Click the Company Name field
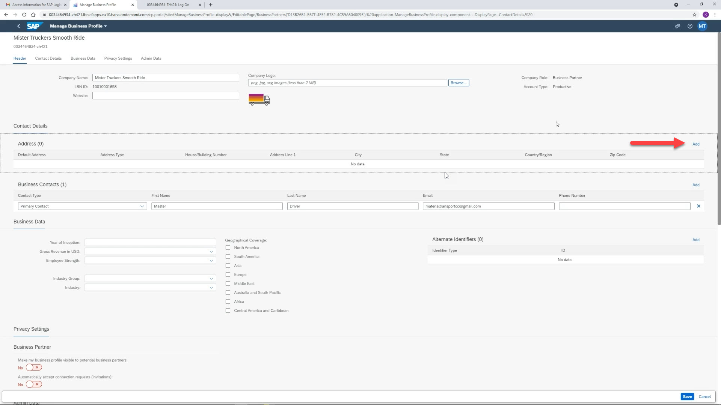The height and width of the screenshot is (405, 721). click(x=166, y=78)
